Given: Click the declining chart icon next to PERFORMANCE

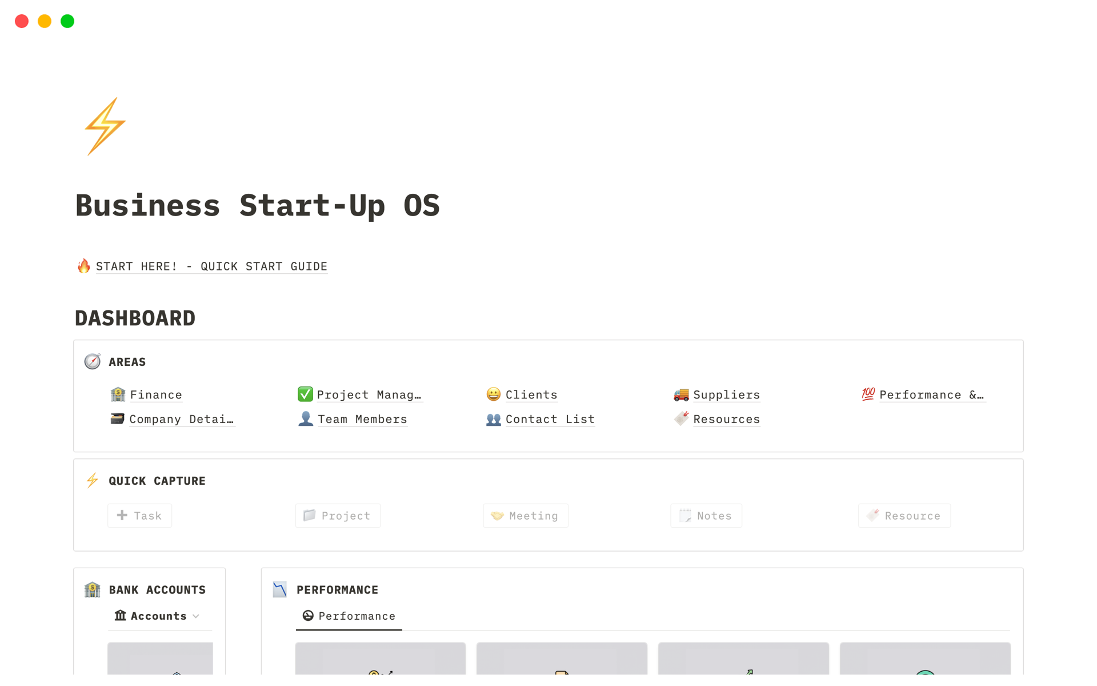Looking at the screenshot, I should 279,589.
